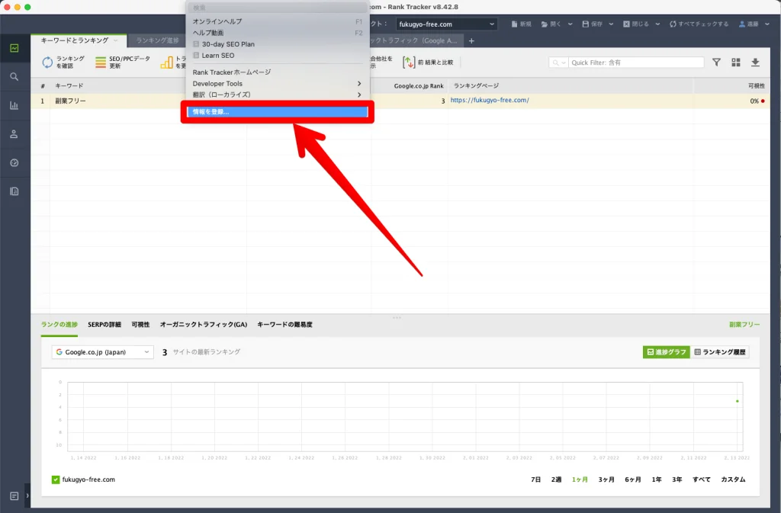Choose 30-day SEO Plan menu item
This screenshot has width=781, height=513.
(277, 43)
